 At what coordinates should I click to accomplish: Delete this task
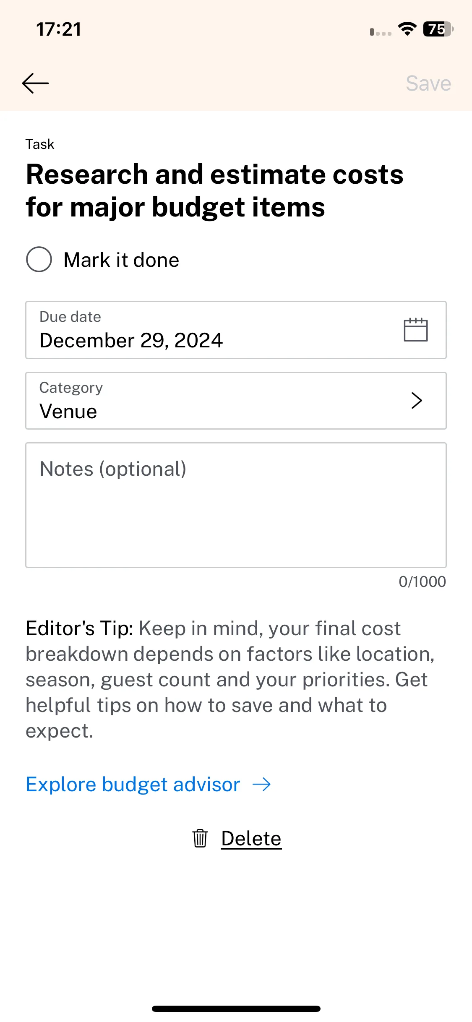click(251, 839)
